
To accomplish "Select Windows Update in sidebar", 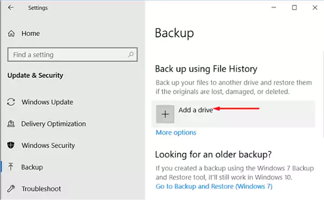I will pyautogui.click(x=48, y=102).
